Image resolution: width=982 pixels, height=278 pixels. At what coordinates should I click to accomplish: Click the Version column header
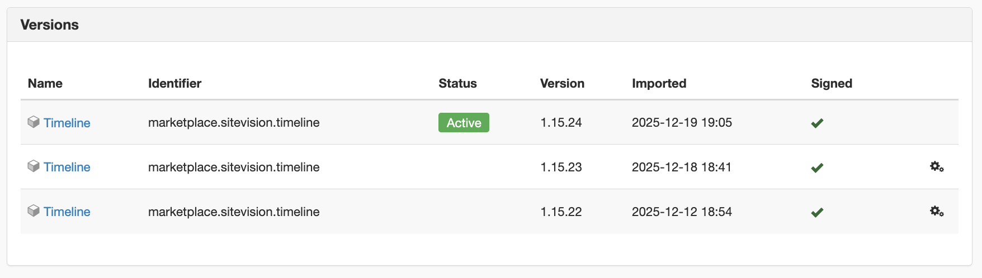tap(562, 83)
